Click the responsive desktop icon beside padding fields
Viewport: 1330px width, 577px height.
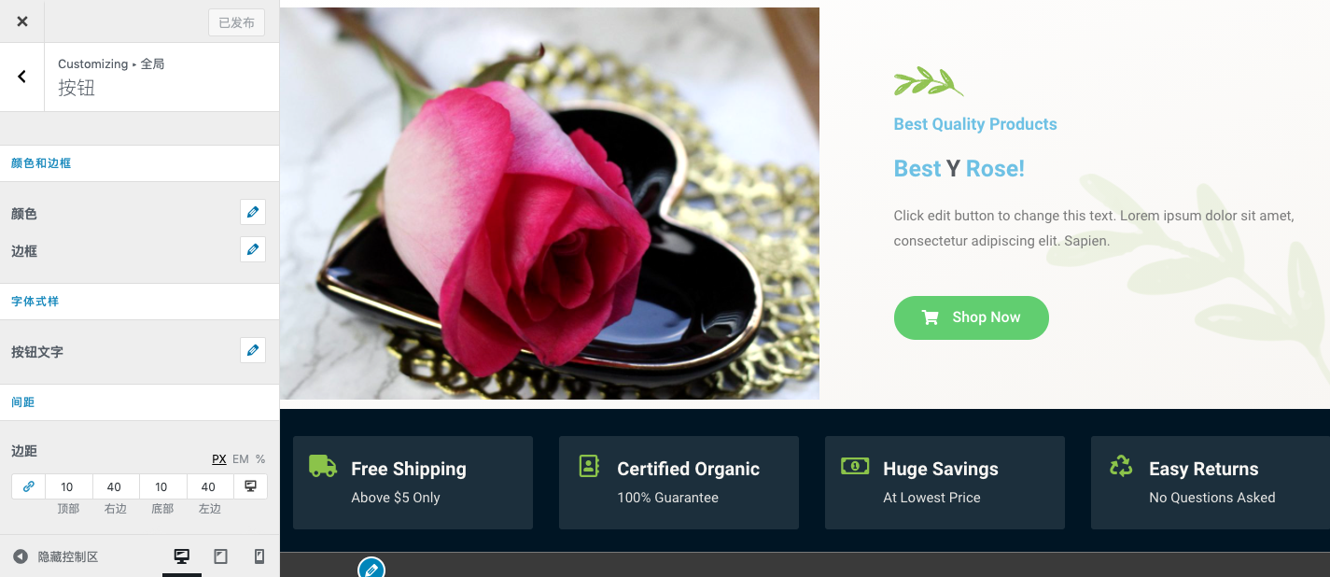[x=250, y=486]
